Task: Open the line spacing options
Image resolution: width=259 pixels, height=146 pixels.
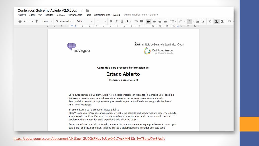Action: point(173,21)
